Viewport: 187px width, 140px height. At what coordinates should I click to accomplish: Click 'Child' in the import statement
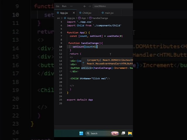[80, 25]
